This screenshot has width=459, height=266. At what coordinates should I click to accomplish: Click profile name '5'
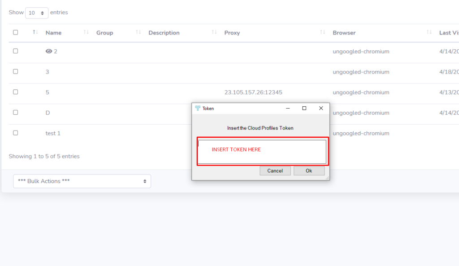pyautogui.click(x=48, y=92)
